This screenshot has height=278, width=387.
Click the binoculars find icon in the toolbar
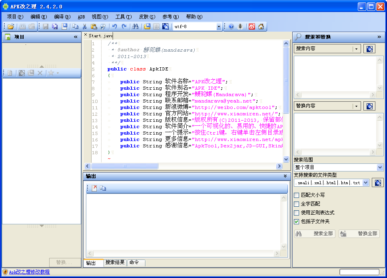(135, 26)
